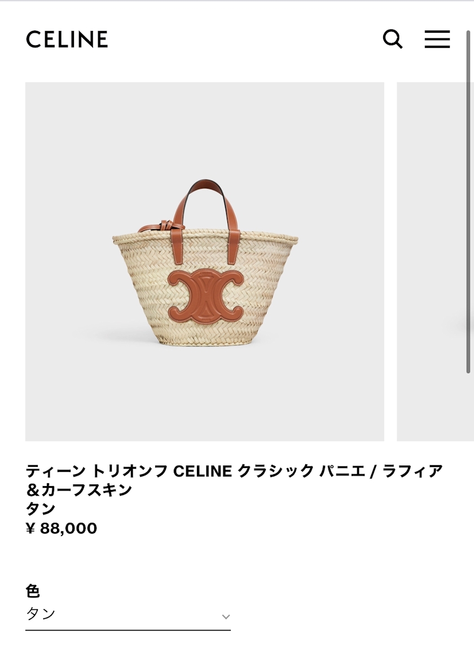Click the price ¥ 88,000

(62, 528)
